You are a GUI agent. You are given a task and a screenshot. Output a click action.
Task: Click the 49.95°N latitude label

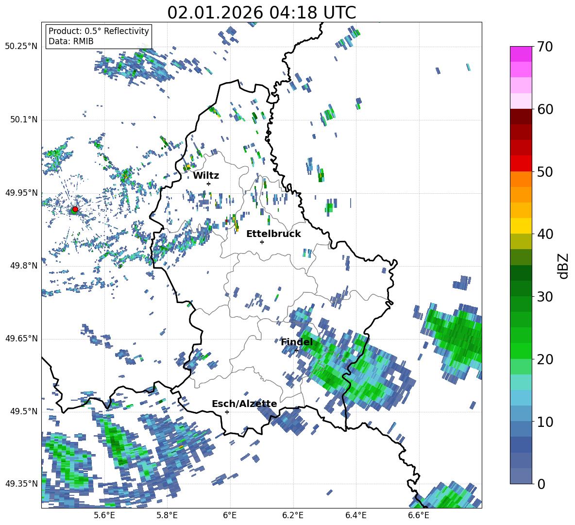click(x=21, y=192)
